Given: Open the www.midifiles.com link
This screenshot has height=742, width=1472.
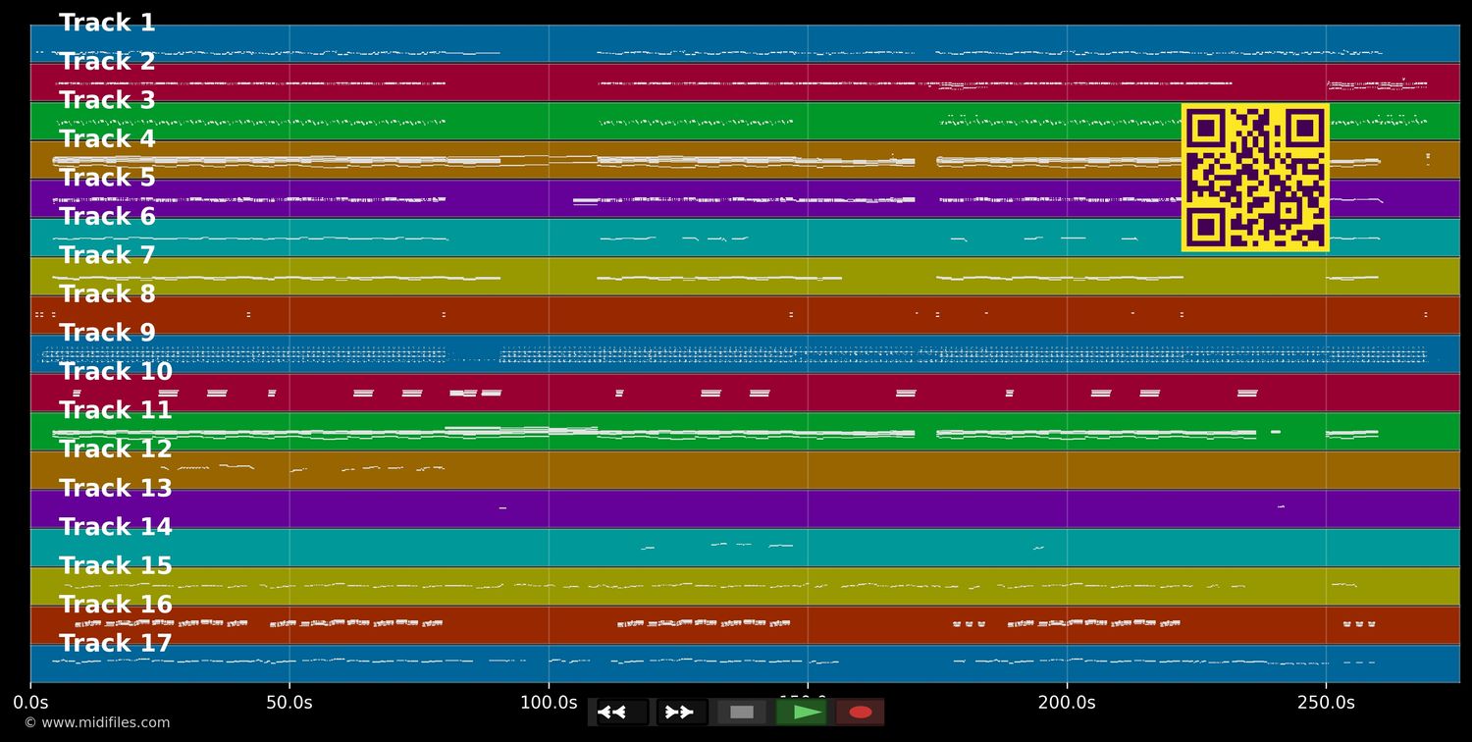Looking at the screenshot, I should tap(96, 723).
